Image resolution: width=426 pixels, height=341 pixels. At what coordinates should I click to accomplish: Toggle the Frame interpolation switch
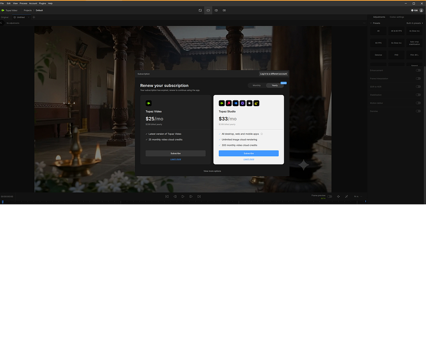pyautogui.click(x=418, y=78)
